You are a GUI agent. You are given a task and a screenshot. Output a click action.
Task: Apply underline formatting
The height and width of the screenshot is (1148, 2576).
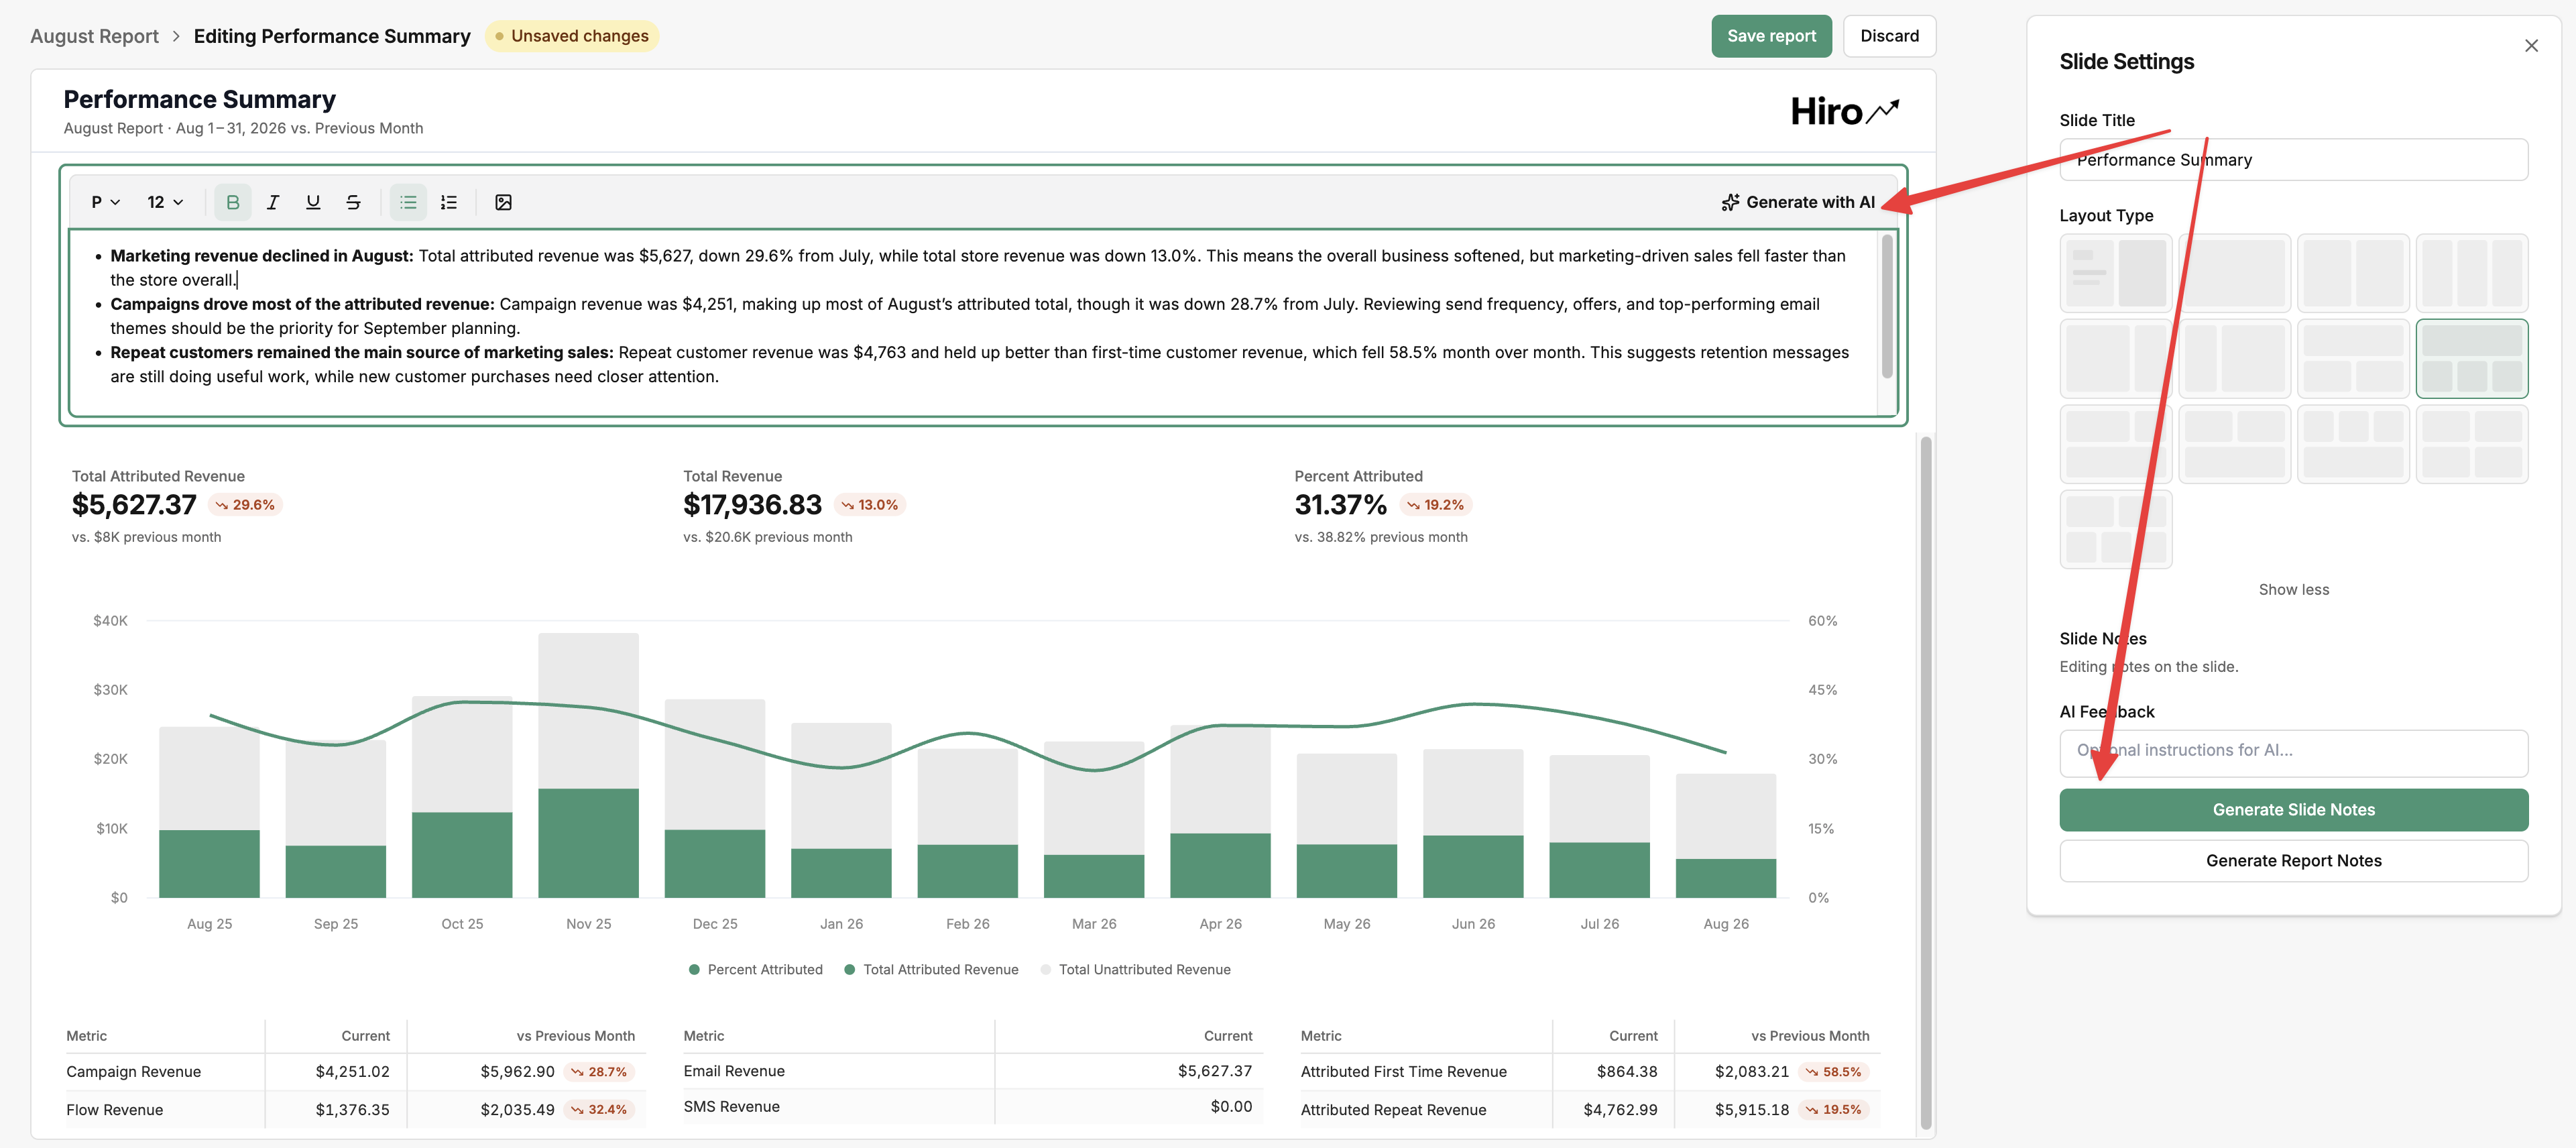tap(313, 202)
